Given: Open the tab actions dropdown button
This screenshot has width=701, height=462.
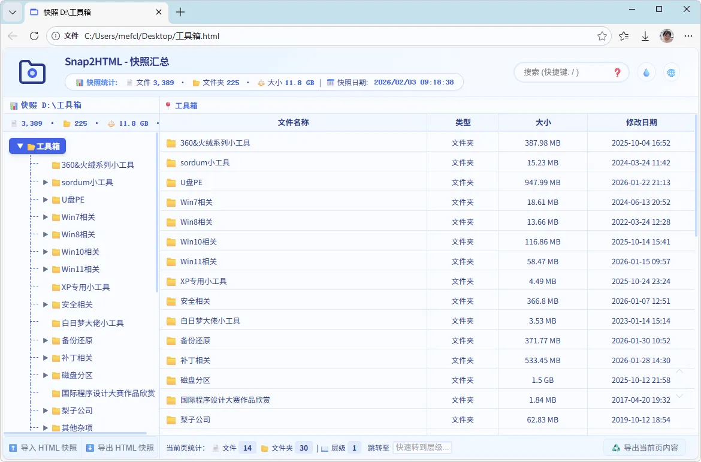Looking at the screenshot, I should (x=13, y=12).
